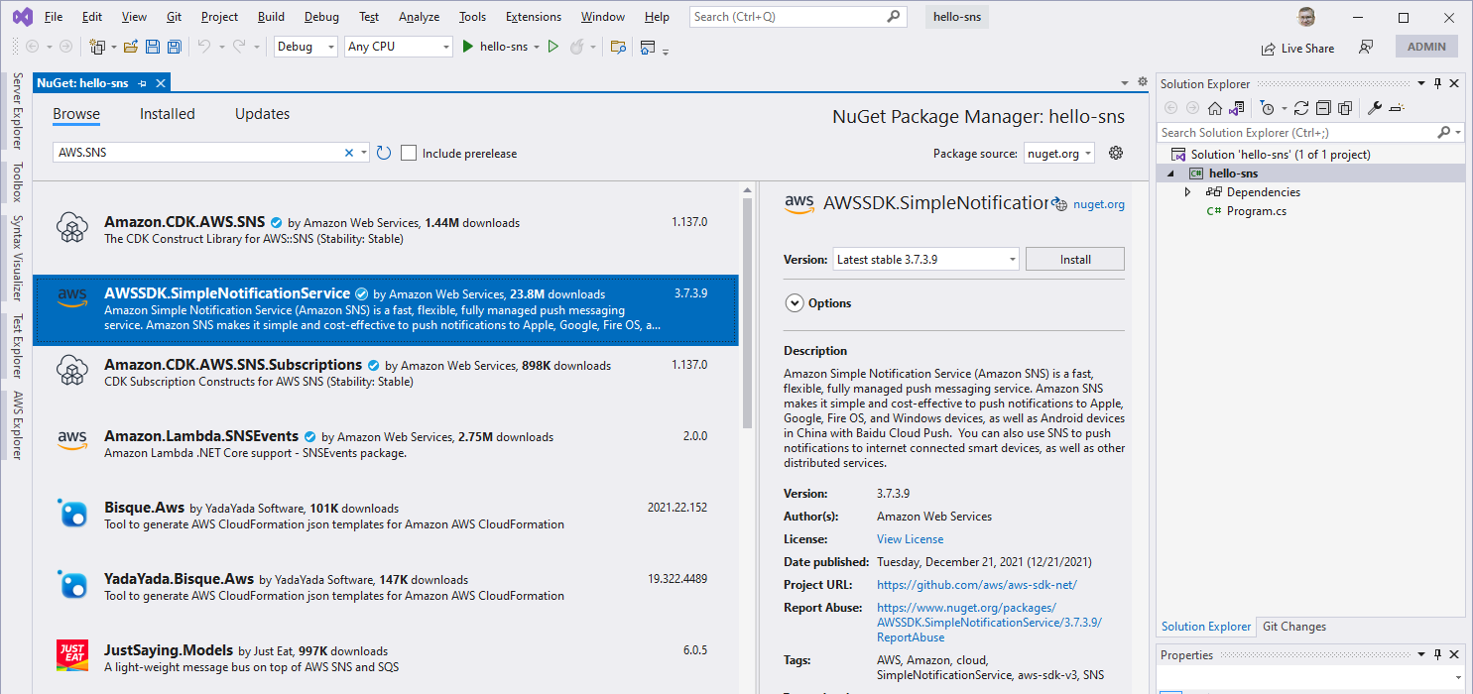This screenshot has width=1473, height=694.
Task: Open NuGet settings gear icon
Action: tap(1116, 153)
